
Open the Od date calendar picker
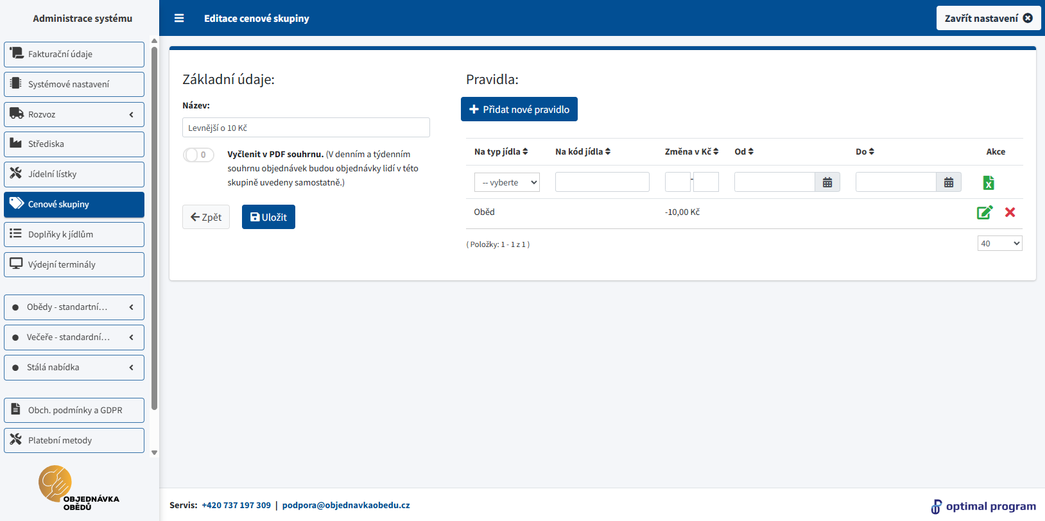tap(827, 182)
